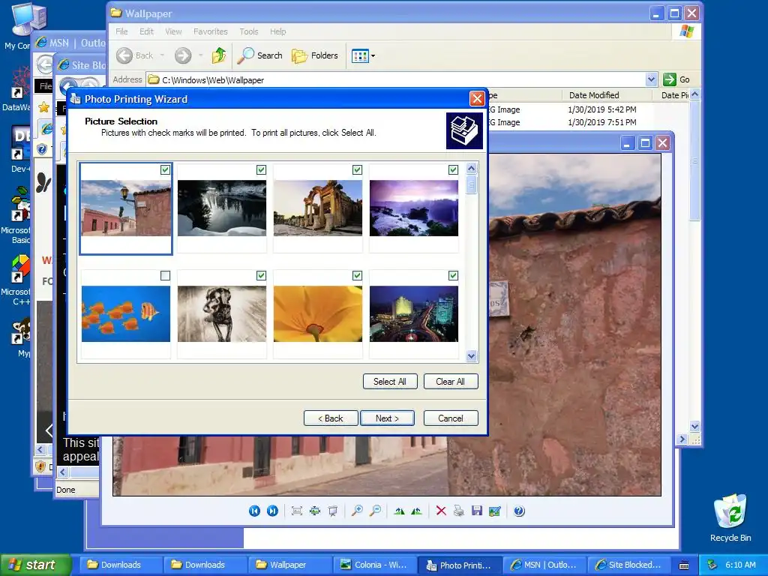Toggle the Folders pane in Wallpaper window
This screenshot has height=576, width=768.
coord(314,55)
